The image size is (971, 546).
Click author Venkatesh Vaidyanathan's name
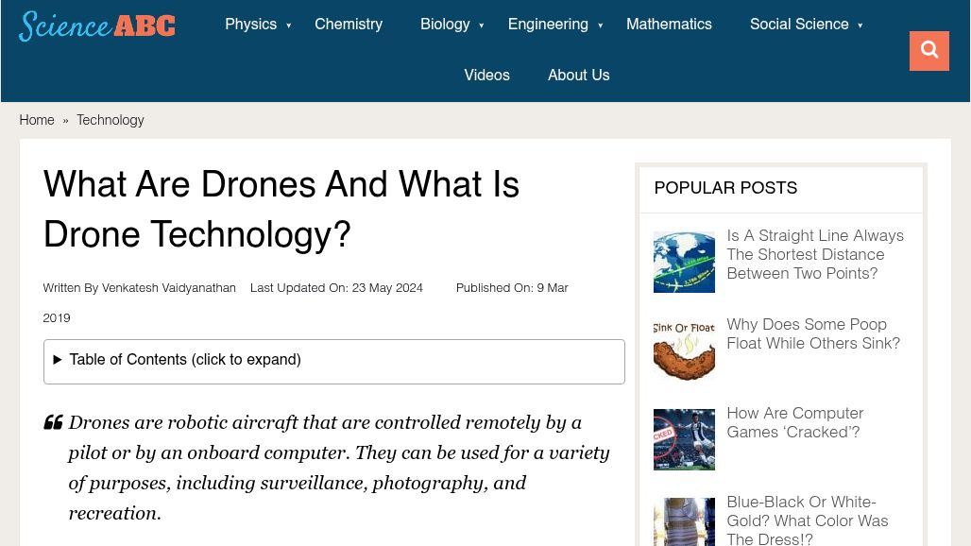[x=168, y=288]
